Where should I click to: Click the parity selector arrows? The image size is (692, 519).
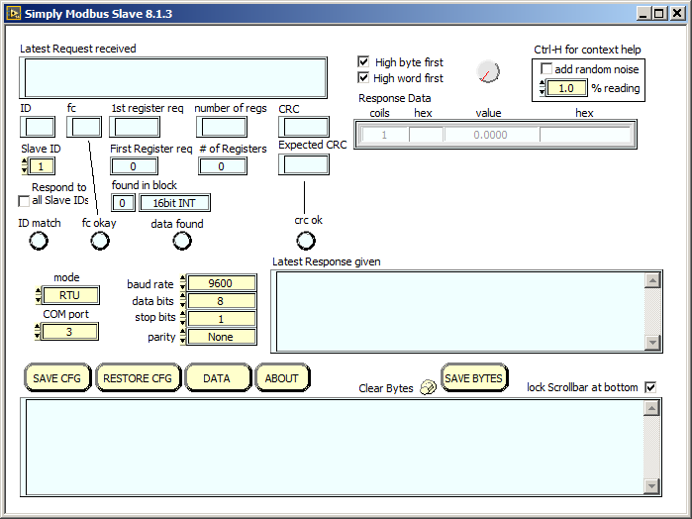[x=183, y=337]
